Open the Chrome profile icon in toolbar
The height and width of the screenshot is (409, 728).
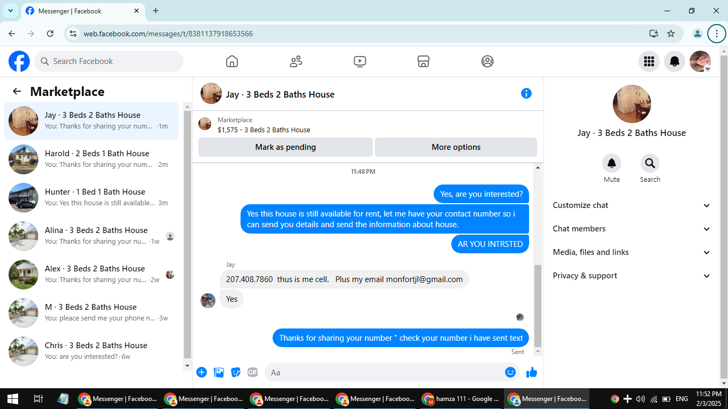697,34
